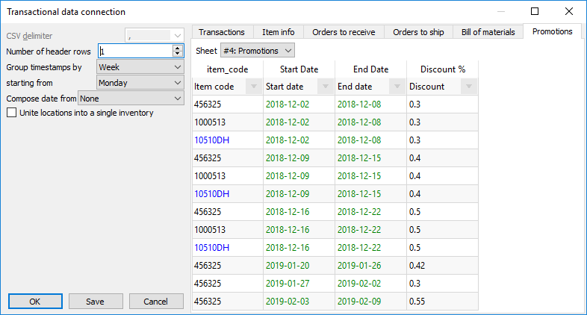Open the Item info tab
Screen dimensions: 587x315
[x=278, y=32]
